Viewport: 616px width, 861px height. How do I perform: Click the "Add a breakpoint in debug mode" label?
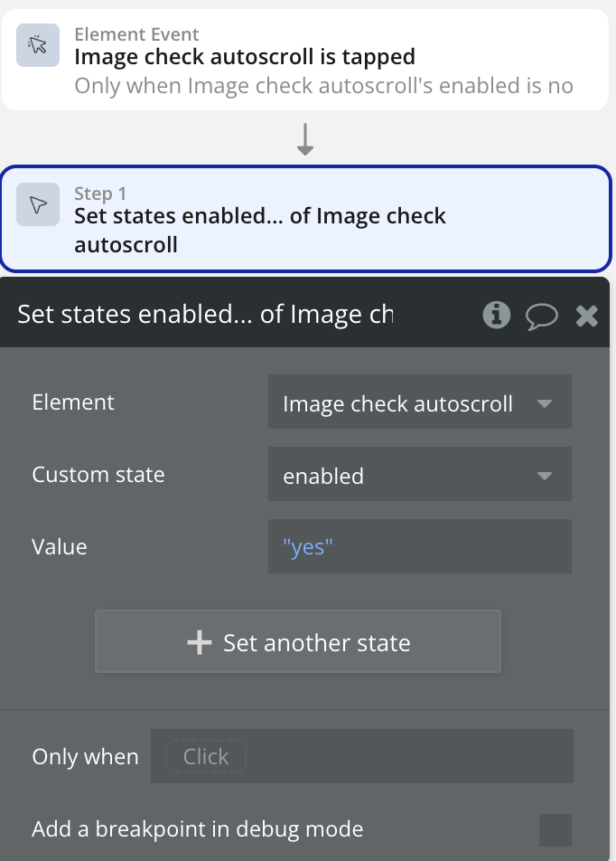197,828
